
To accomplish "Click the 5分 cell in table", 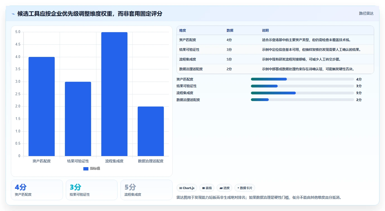I will point(229,59).
